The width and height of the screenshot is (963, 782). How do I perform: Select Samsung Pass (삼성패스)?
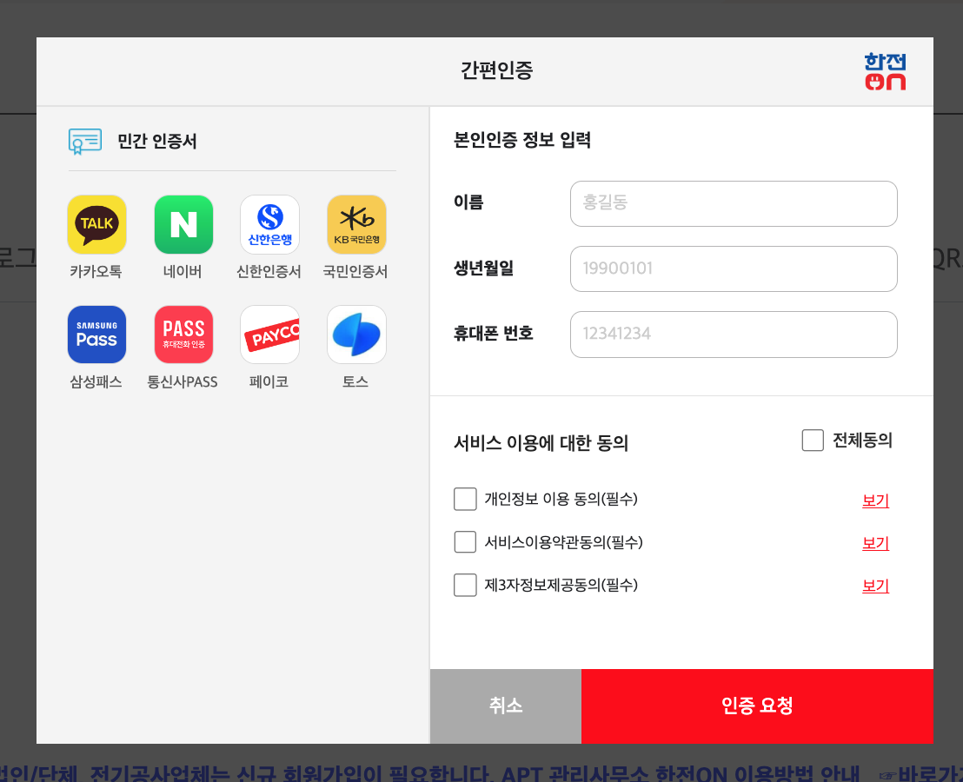(x=96, y=335)
